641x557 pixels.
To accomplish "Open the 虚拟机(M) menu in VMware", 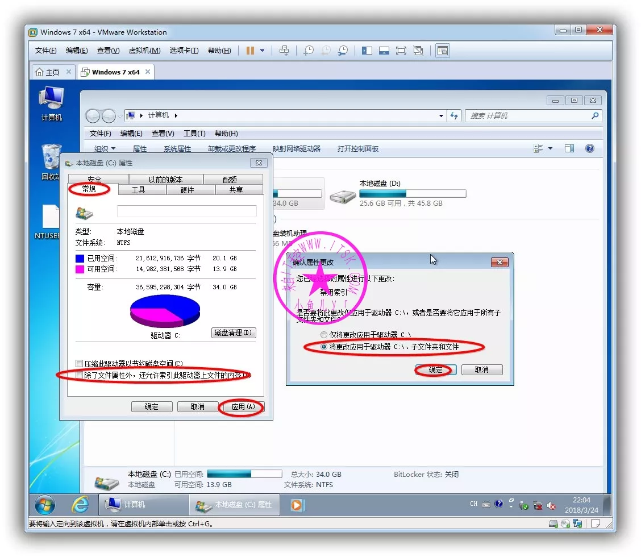I will tap(144, 51).
